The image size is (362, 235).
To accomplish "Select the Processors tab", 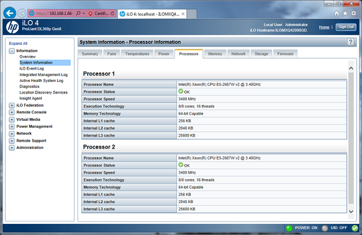I will [189, 54].
